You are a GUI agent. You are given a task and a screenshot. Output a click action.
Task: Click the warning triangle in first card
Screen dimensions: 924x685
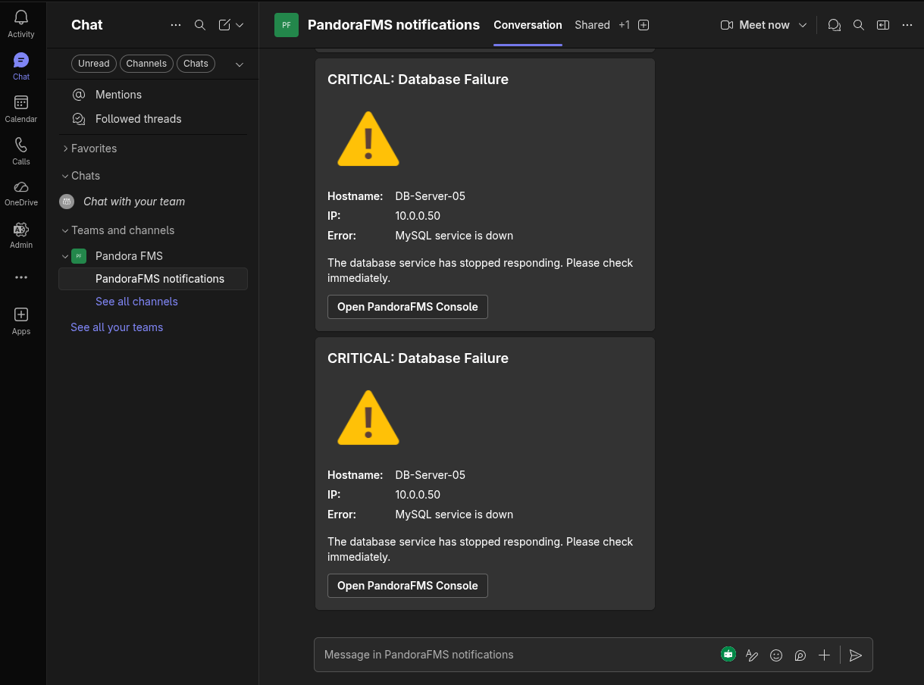[x=368, y=139]
